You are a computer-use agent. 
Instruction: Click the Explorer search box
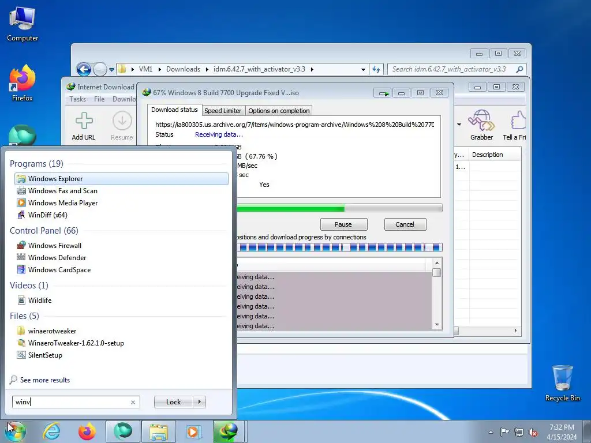click(457, 69)
